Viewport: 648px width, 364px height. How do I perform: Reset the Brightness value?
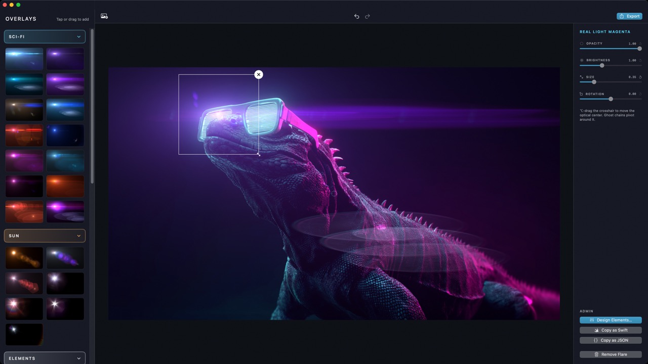[640, 60]
